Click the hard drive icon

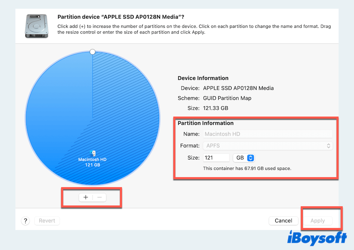(x=37, y=26)
